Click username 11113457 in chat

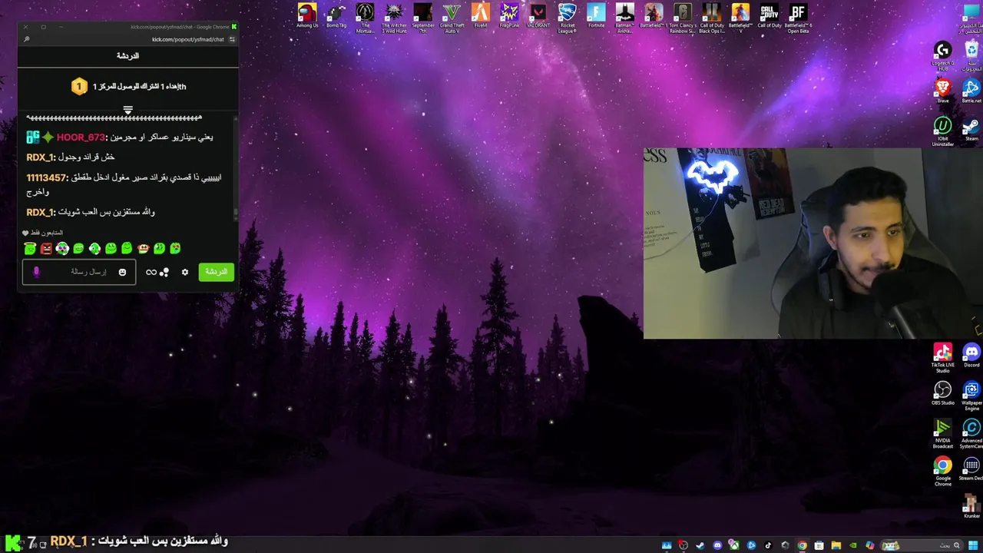tap(46, 178)
